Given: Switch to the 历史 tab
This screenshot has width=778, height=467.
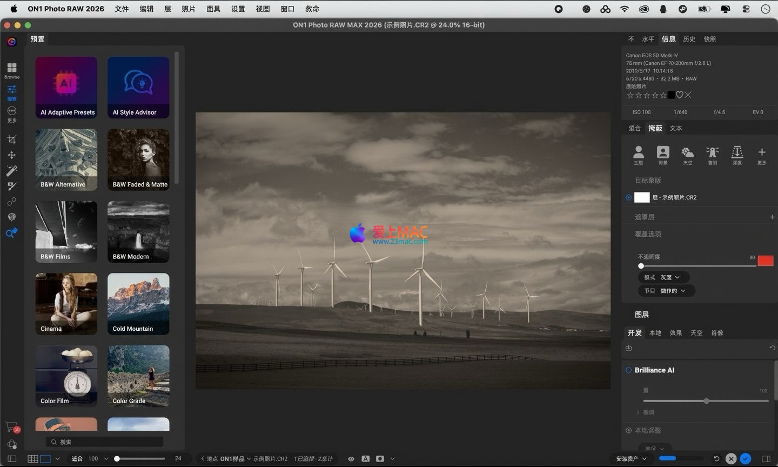Looking at the screenshot, I should [x=689, y=39].
